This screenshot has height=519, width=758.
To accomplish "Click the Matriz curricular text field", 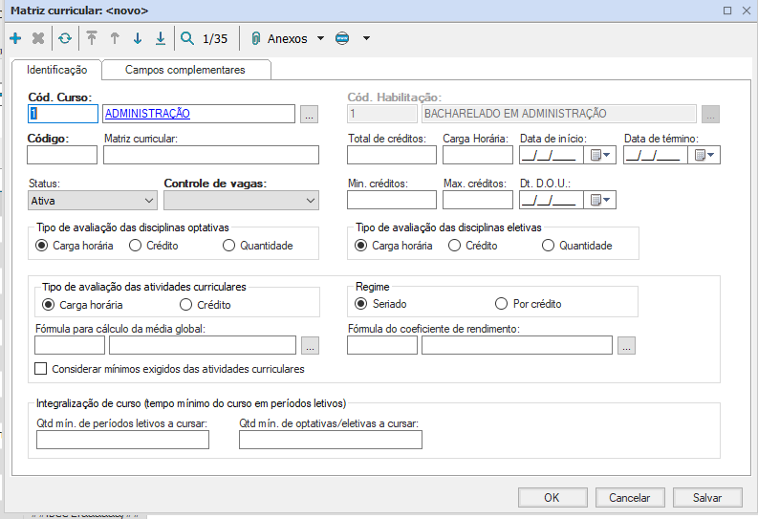I will [211, 156].
